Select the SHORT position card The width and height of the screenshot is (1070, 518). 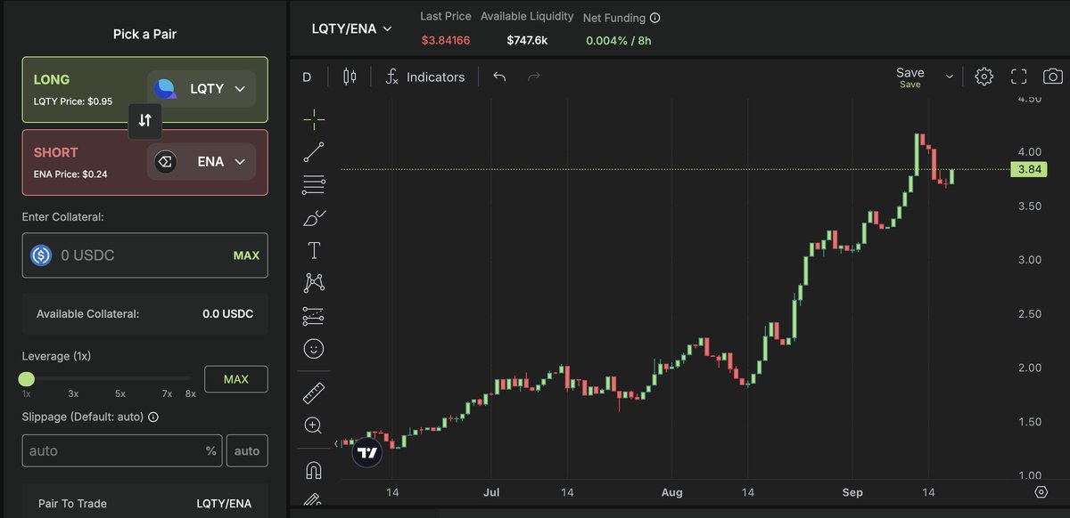coord(145,163)
